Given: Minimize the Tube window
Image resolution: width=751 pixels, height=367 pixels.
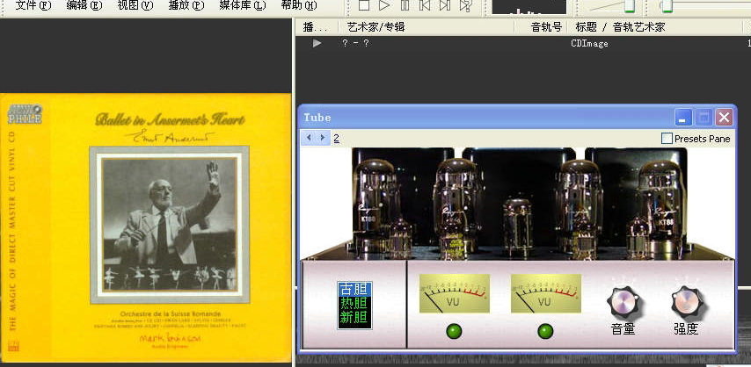Looking at the screenshot, I should tap(683, 118).
